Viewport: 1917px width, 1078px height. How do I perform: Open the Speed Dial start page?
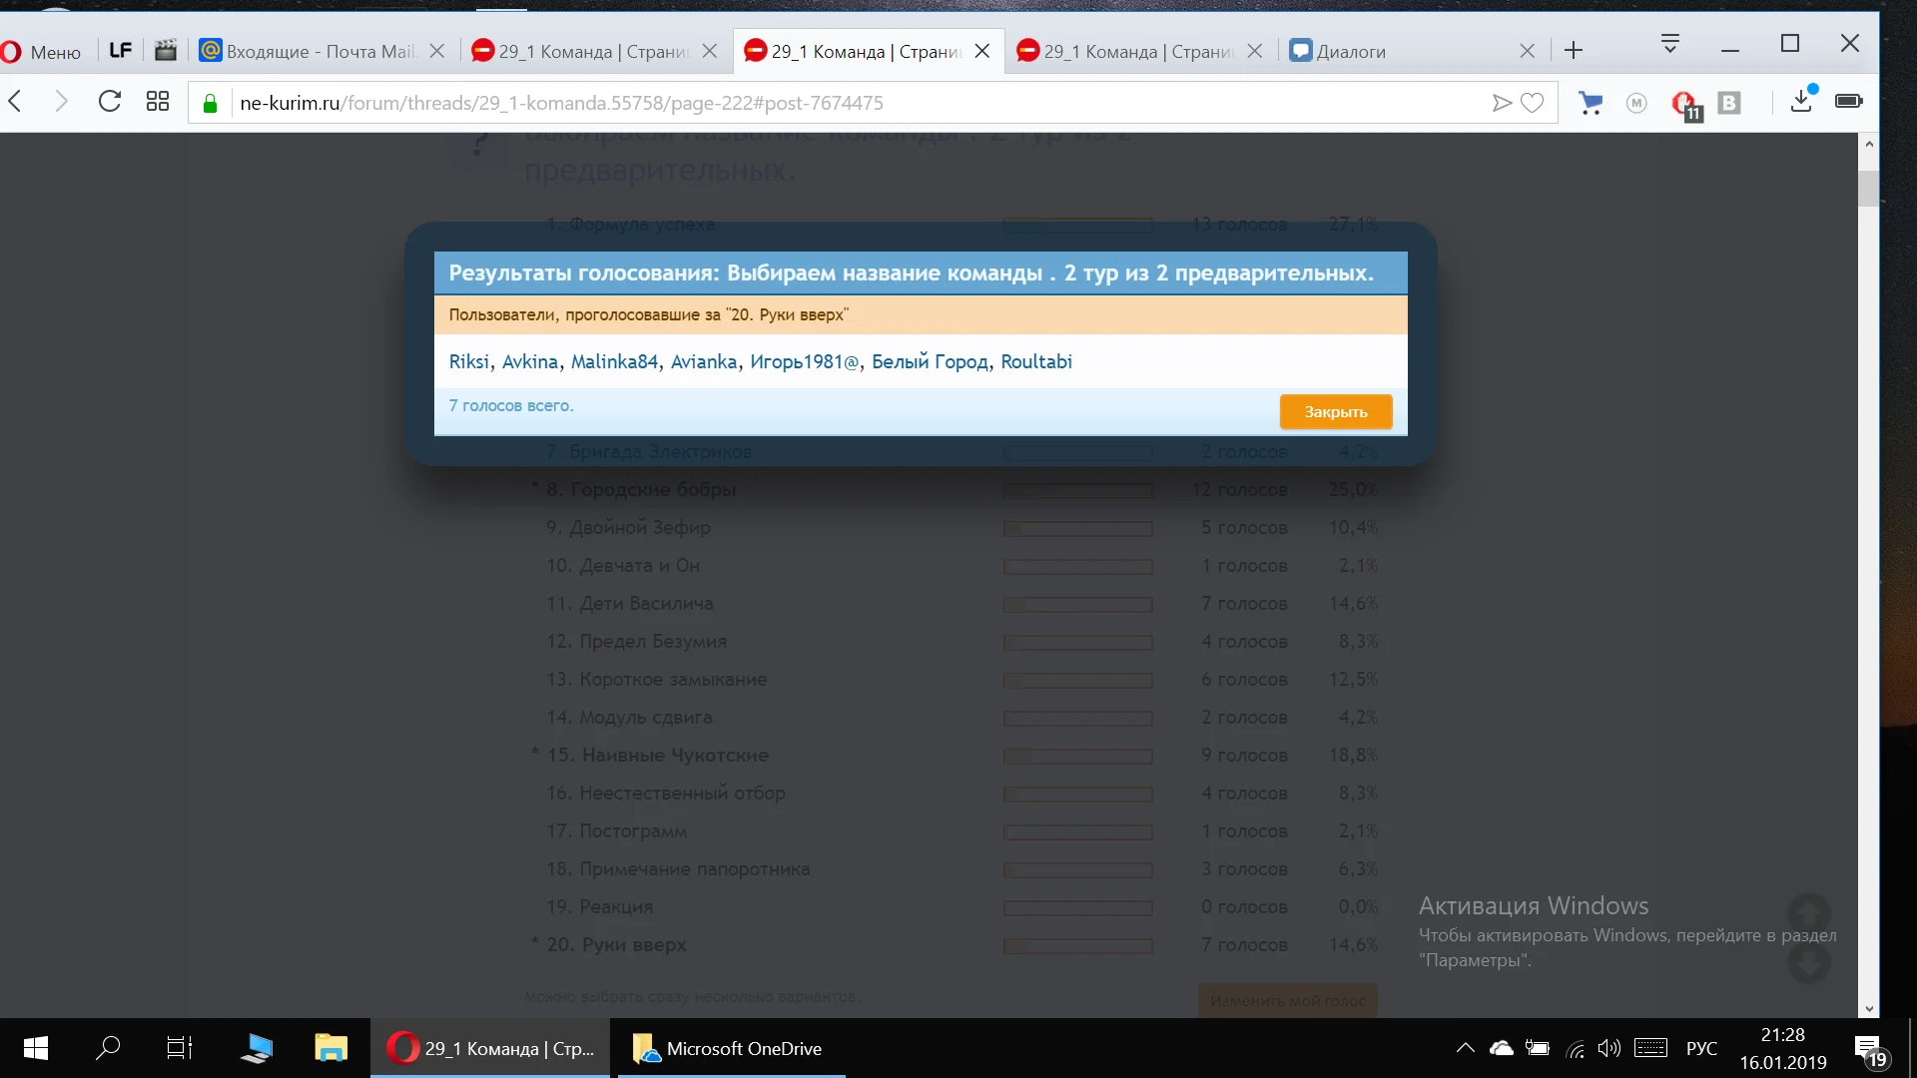pyautogui.click(x=158, y=102)
